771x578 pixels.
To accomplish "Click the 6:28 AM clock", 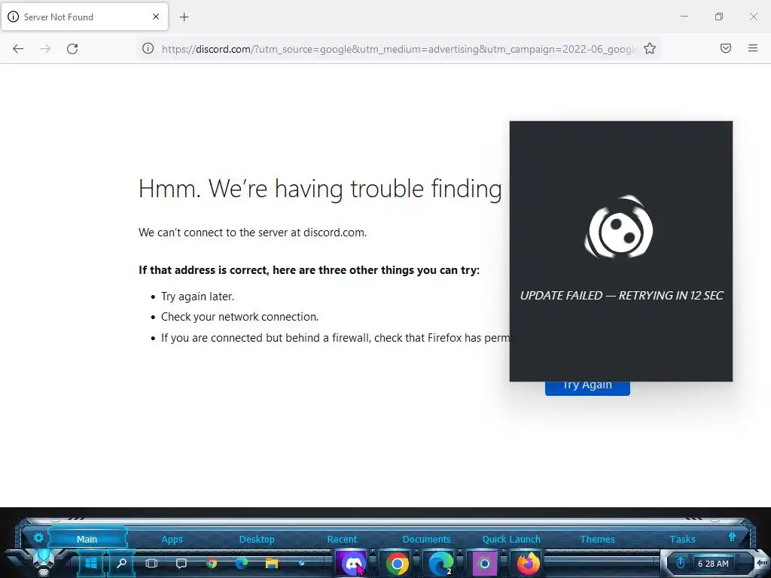I will [713, 564].
